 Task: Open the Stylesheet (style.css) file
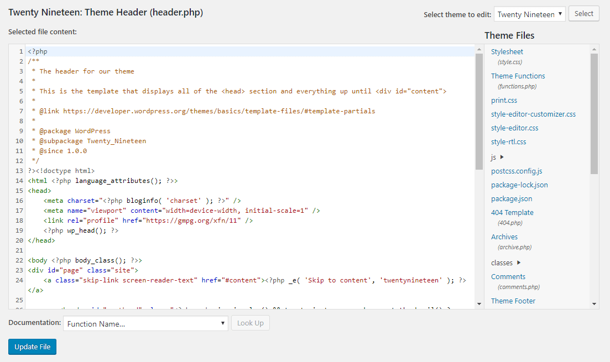point(507,51)
